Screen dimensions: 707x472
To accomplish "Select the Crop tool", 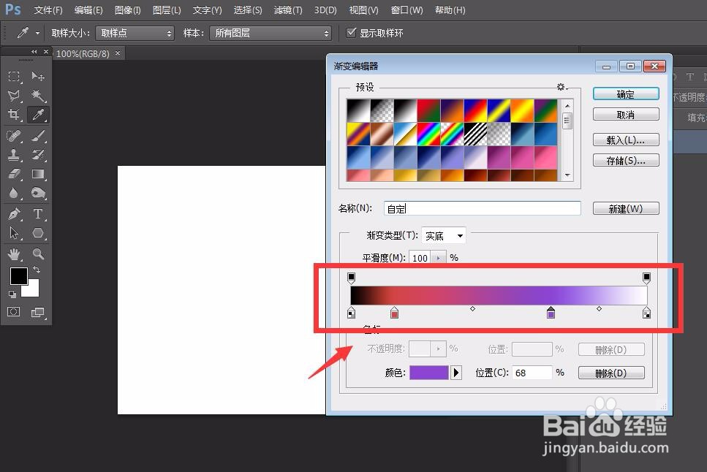I will [14, 115].
